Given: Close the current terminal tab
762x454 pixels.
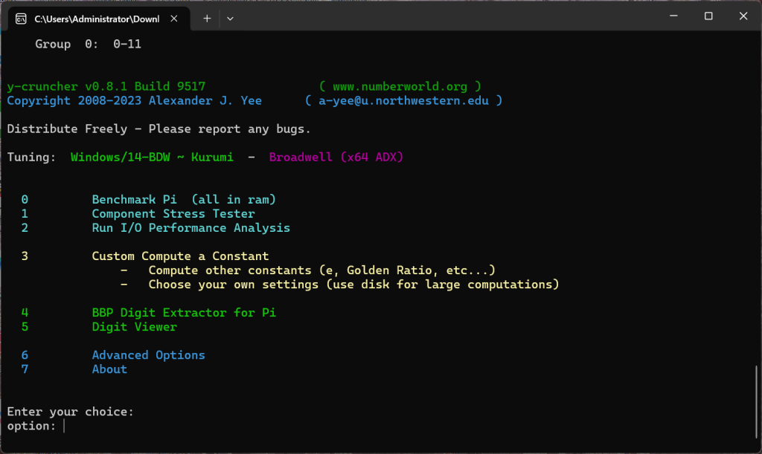Looking at the screenshot, I should tap(174, 19).
